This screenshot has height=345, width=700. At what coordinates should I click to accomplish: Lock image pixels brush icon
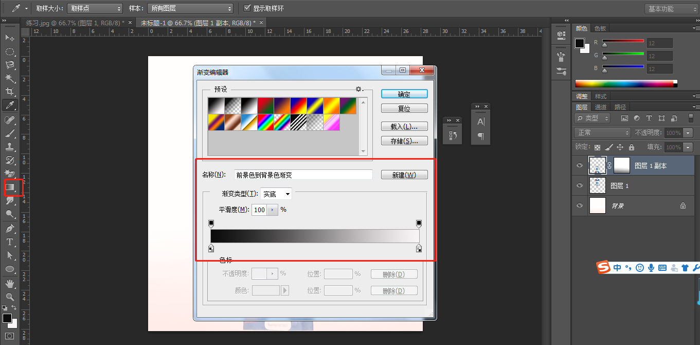point(608,147)
